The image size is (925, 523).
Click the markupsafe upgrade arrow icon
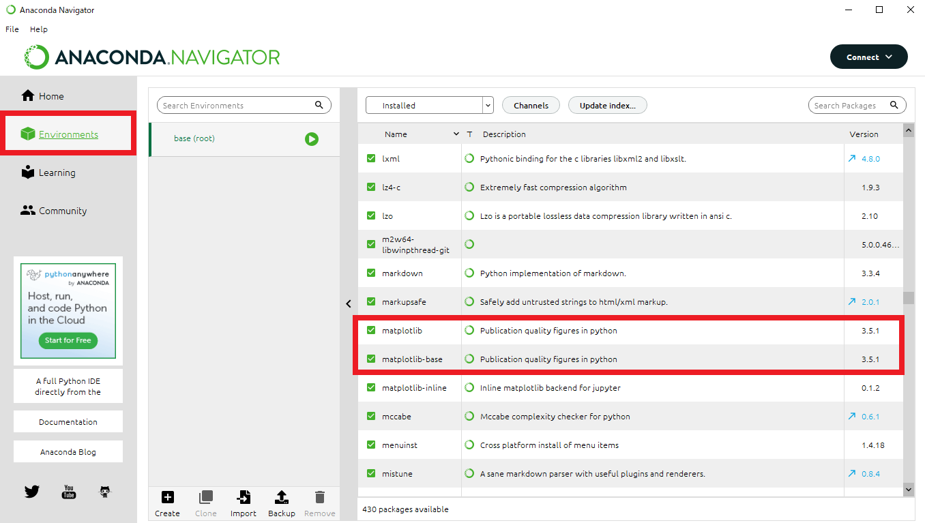851,301
